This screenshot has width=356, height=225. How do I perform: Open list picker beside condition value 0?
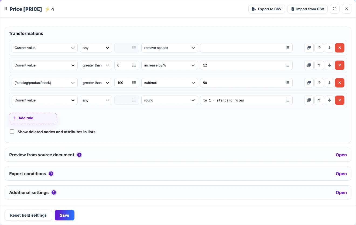click(x=134, y=65)
